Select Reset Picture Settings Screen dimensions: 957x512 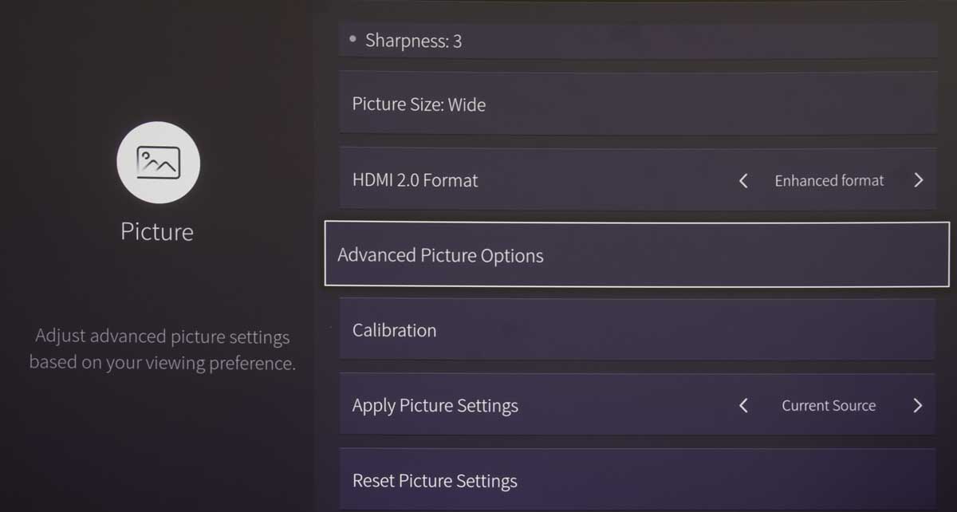[637, 479]
